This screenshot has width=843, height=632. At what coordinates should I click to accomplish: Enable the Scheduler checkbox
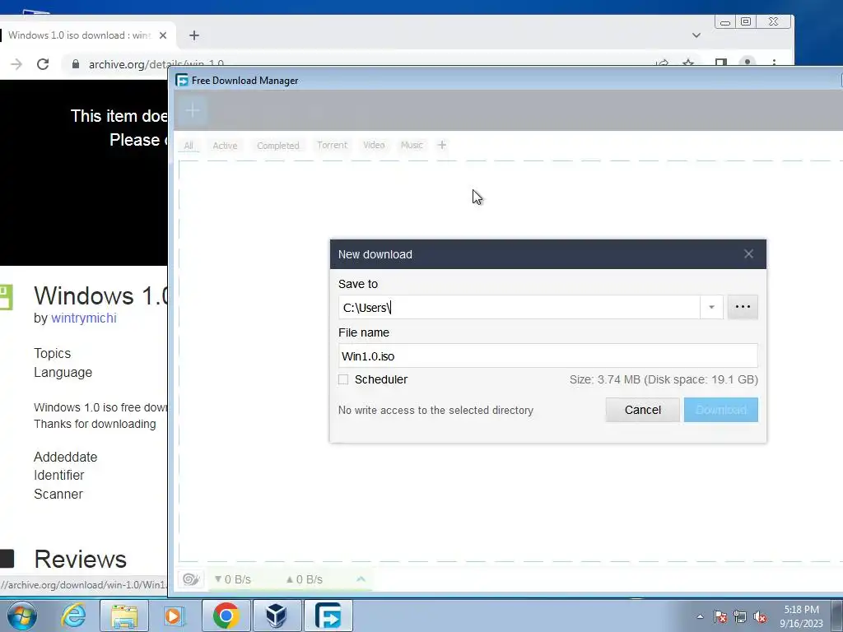(x=343, y=379)
